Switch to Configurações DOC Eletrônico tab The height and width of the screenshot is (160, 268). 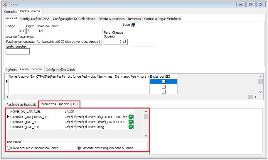point(74,19)
